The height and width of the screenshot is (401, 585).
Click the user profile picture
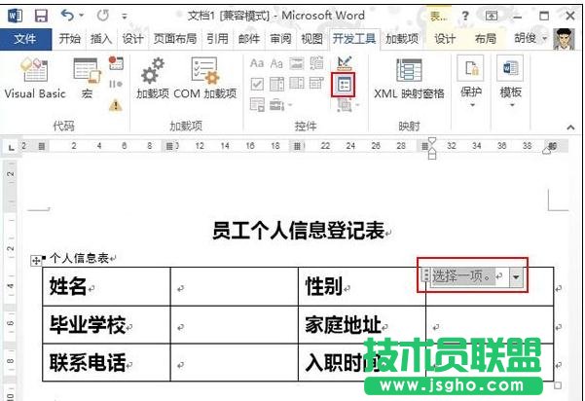(x=564, y=39)
